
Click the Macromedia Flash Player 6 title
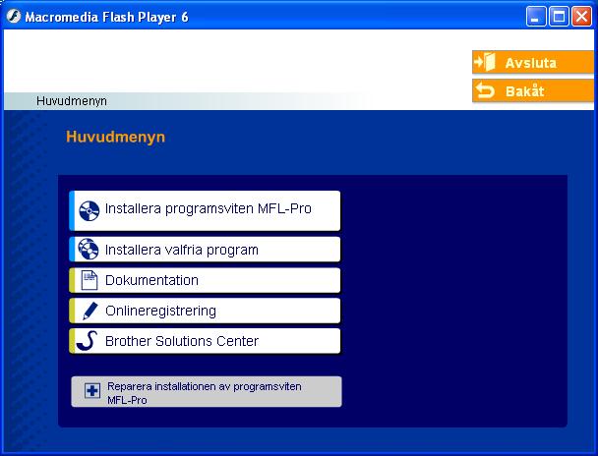106,17
